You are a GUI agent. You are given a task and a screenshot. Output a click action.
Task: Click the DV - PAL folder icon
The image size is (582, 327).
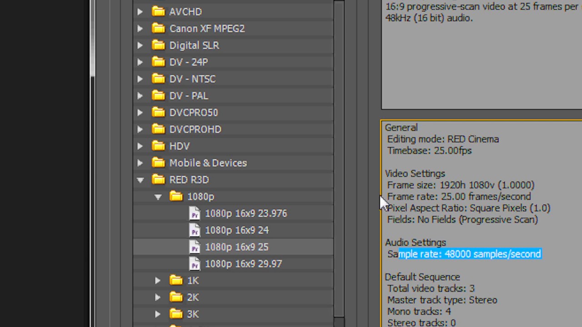158,95
